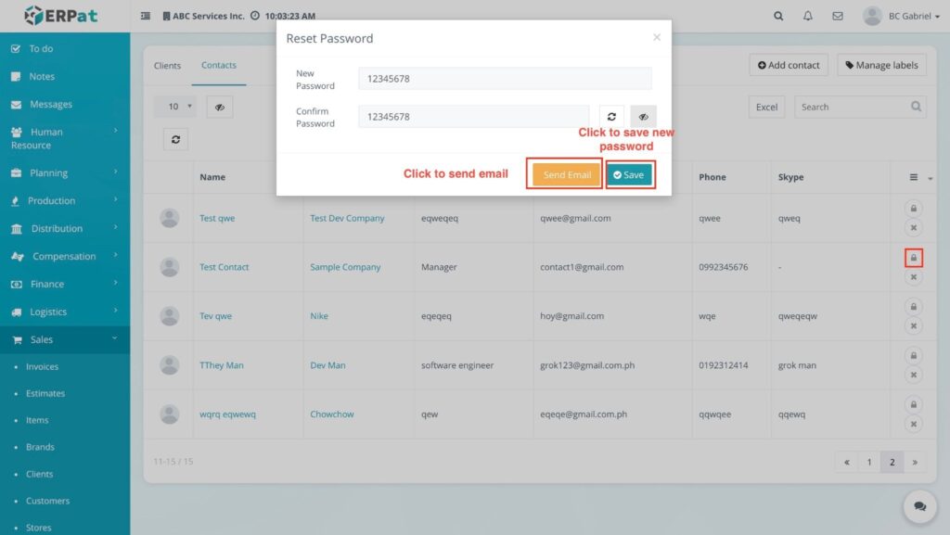Click the Send Email button
This screenshot has height=535, width=950.
[x=567, y=175]
